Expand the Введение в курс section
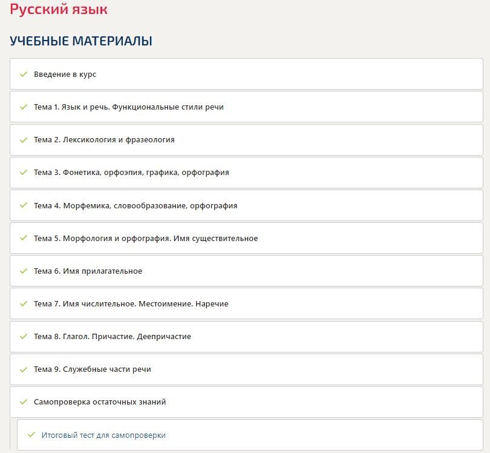 click(x=247, y=74)
